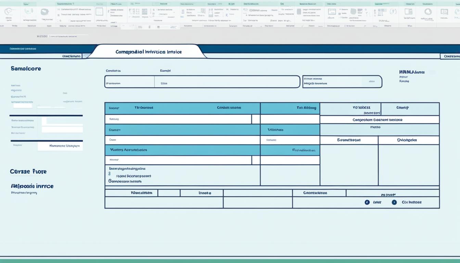Screen dimensions: 460x263
Task: Click the square frame icon in the ribbon
Action: 99,12
